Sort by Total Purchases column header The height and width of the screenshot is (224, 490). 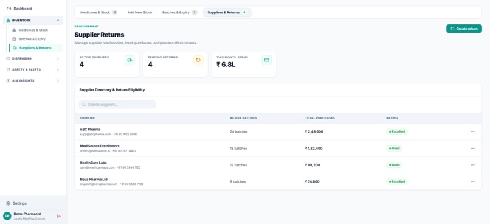pos(320,118)
